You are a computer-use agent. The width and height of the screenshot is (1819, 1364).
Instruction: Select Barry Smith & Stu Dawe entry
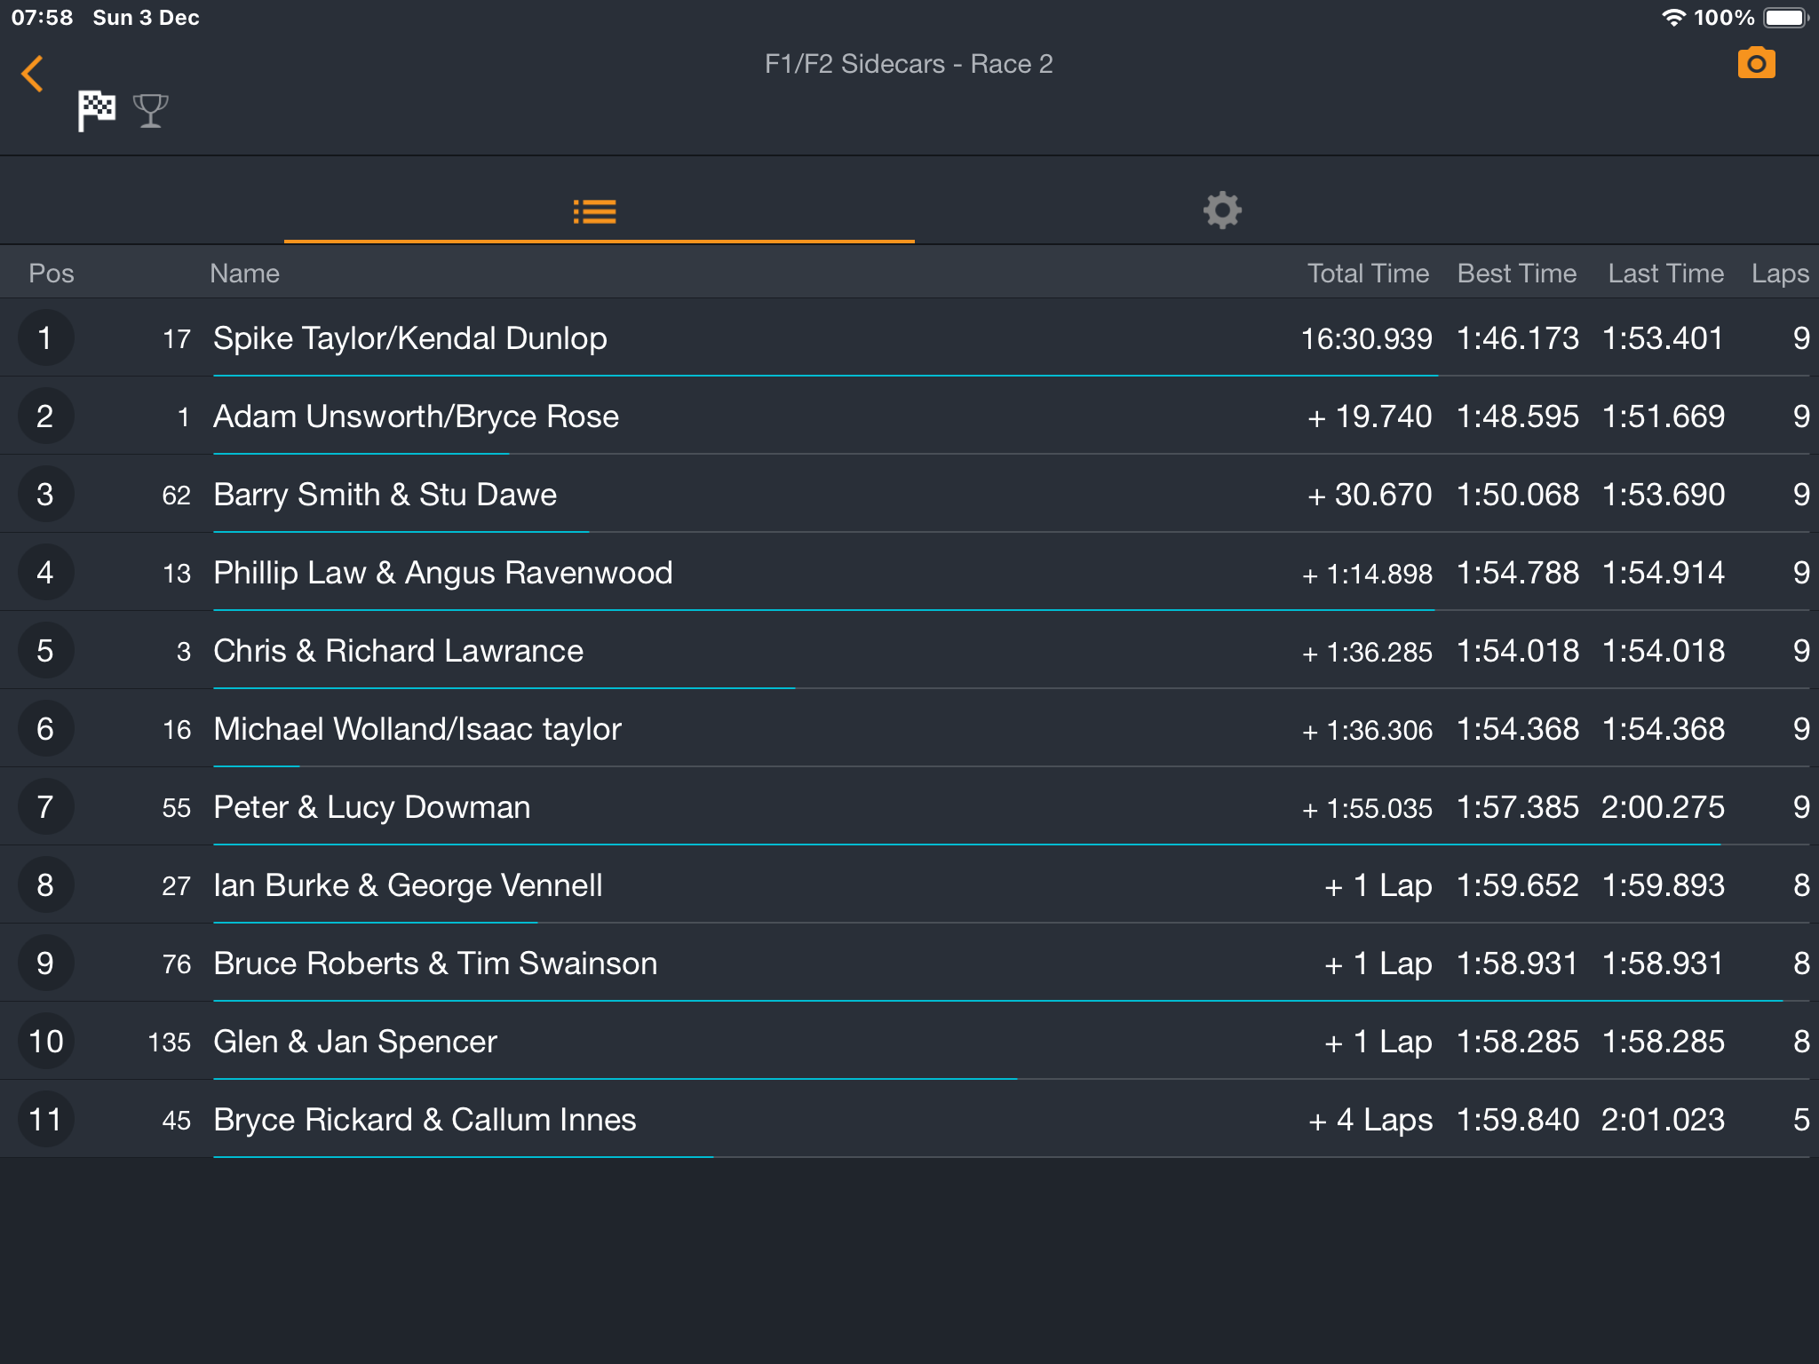coord(909,494)
